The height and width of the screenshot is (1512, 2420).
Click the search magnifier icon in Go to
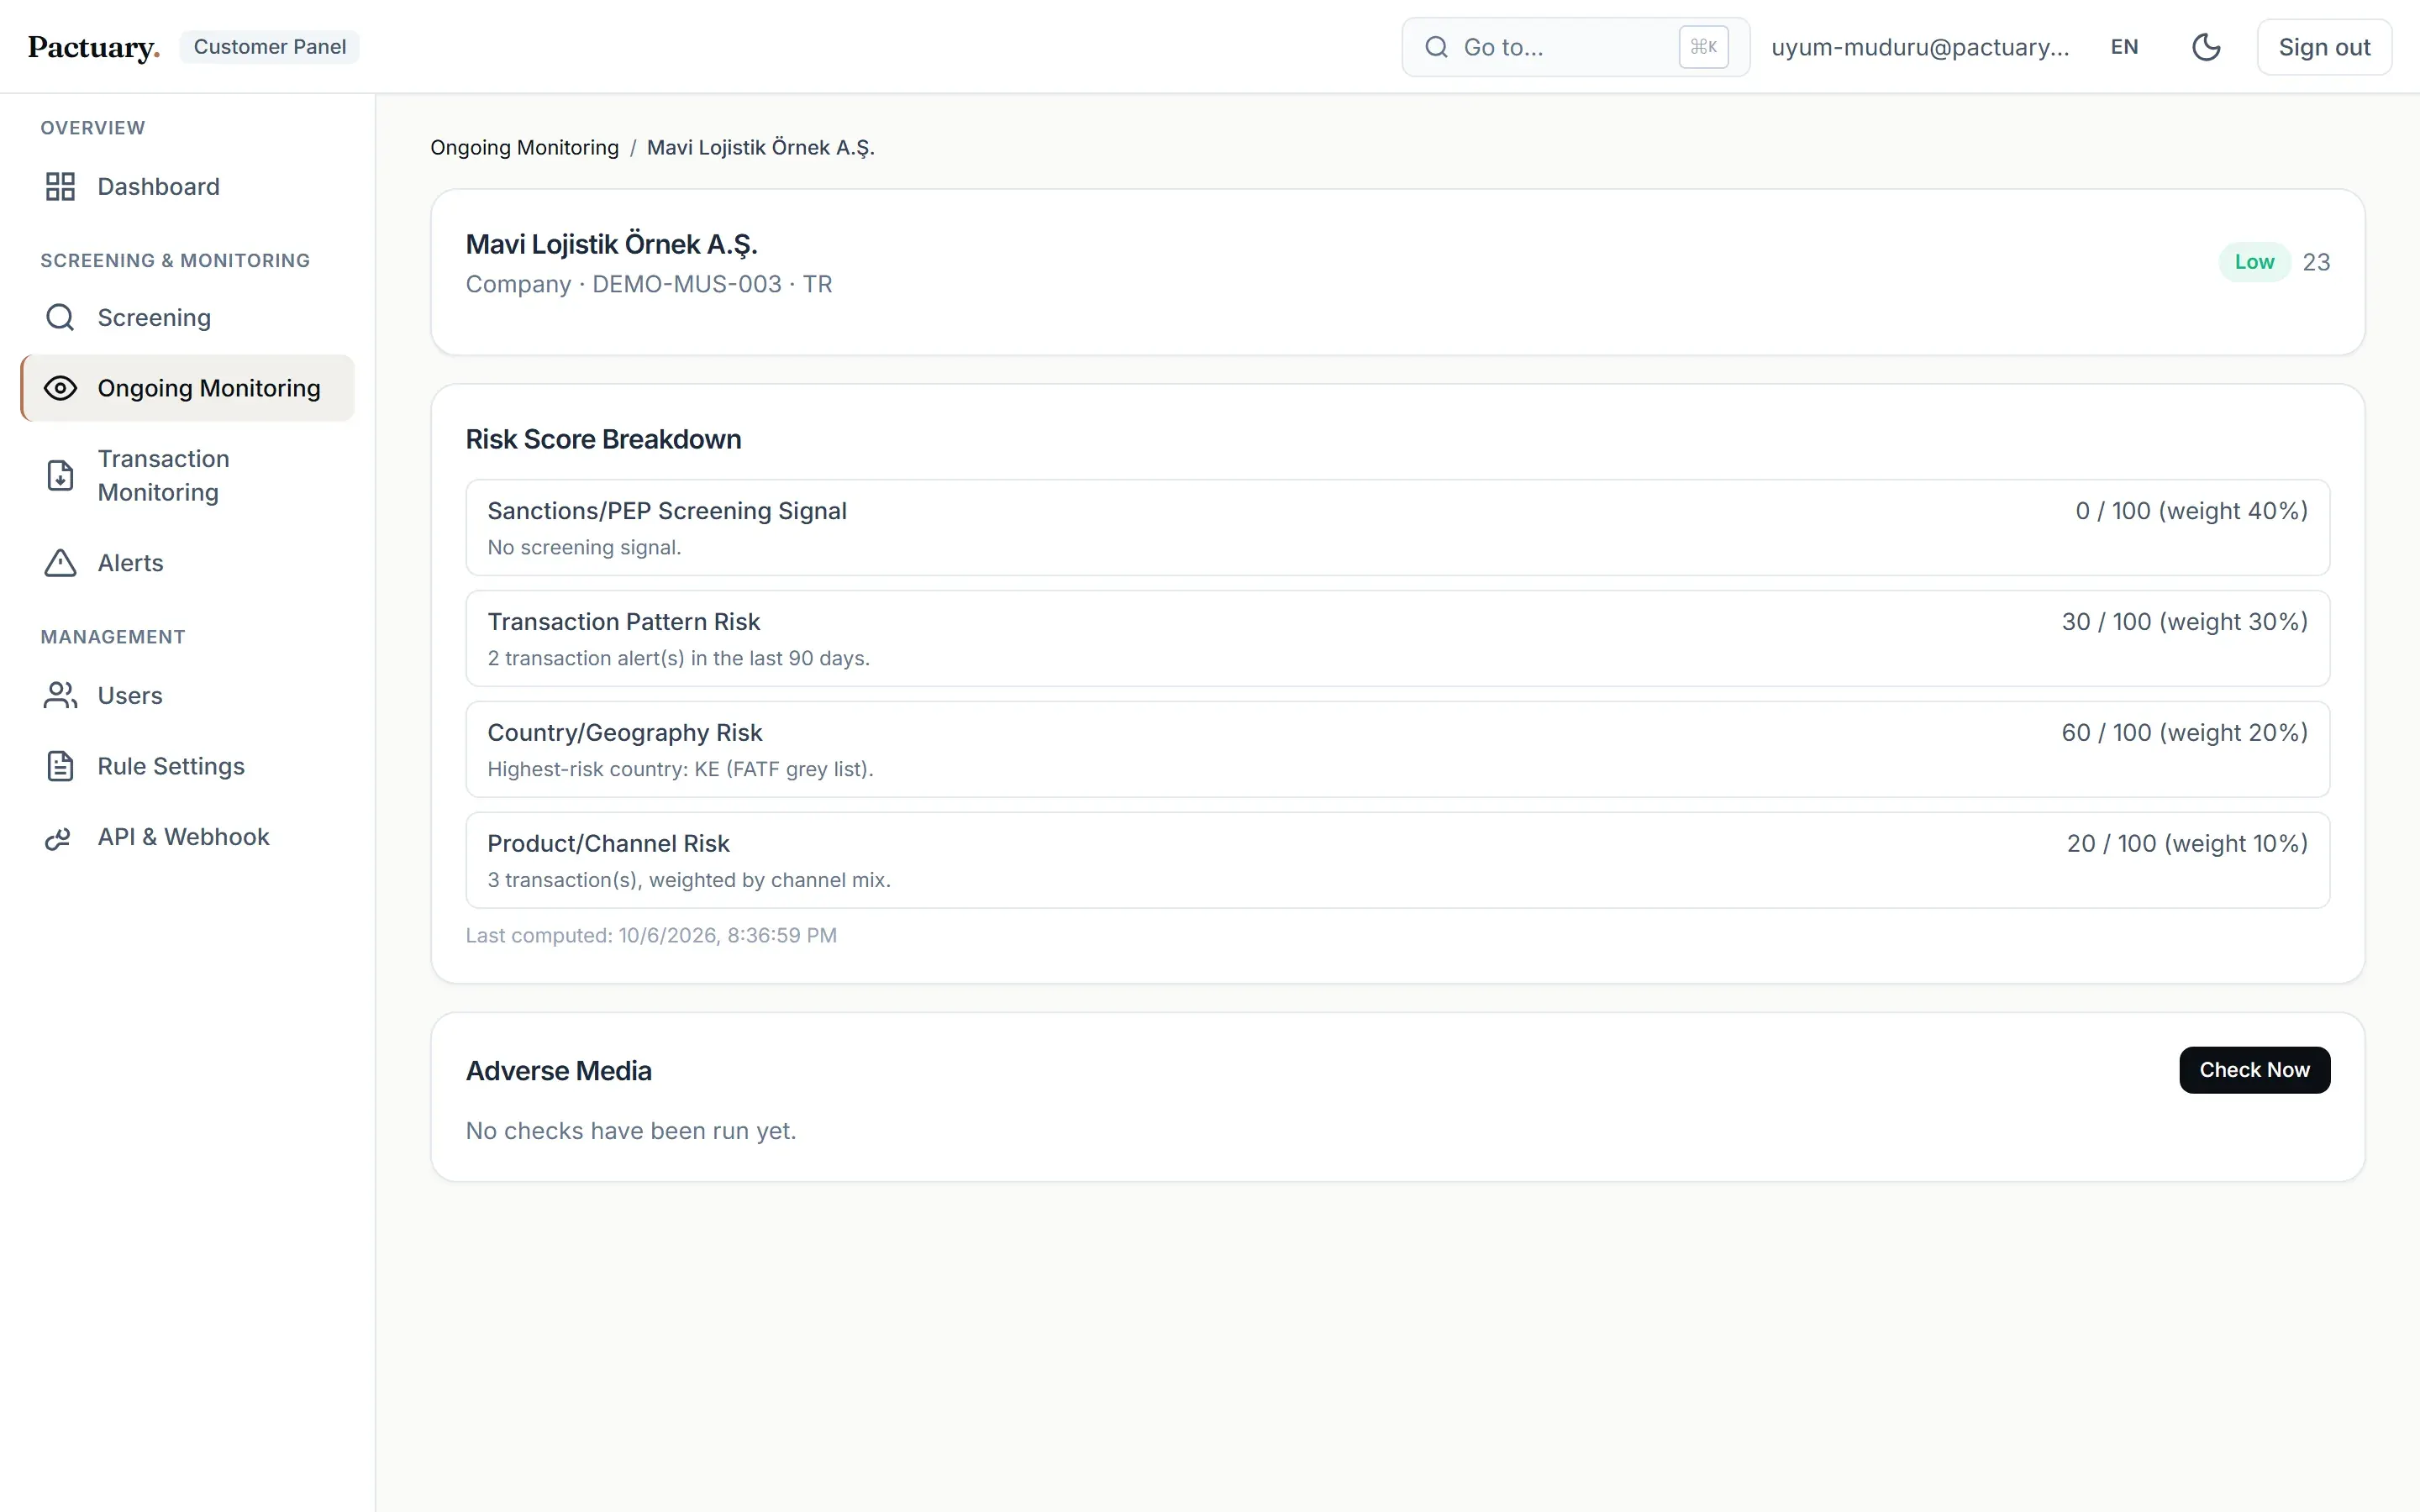(x=1436, y=47)
